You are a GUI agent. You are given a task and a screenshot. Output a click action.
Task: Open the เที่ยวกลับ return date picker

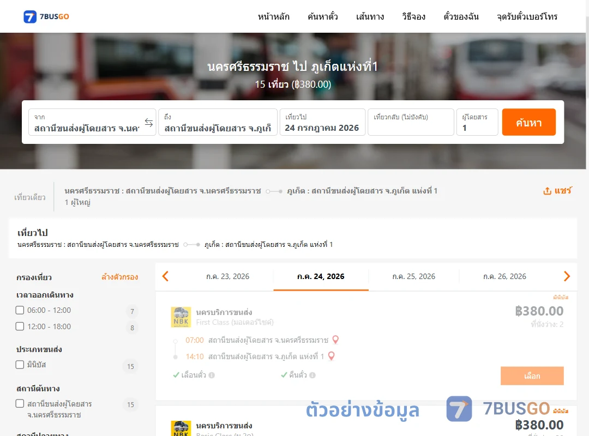tap(411, 123)
